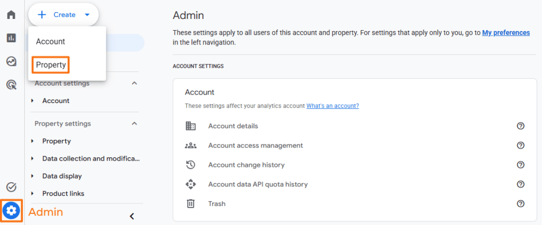The height and width of the screenshot is (225, 542).
Task: Select Account under Account settings
Action: pyautogui.click(x=56, y=101)
